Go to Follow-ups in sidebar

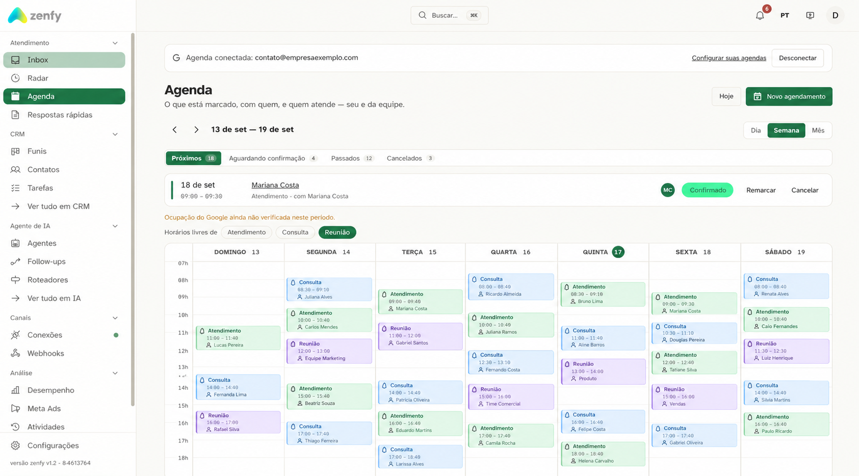(64, 261)
